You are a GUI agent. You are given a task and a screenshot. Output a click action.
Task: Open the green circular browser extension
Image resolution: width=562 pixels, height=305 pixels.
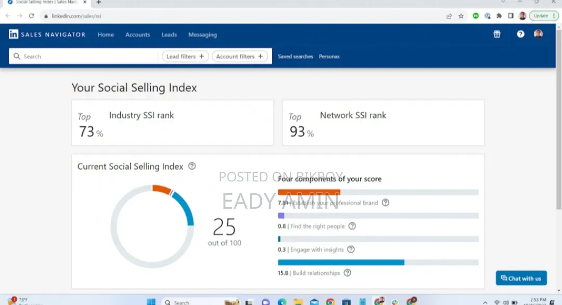coord(476,16)
